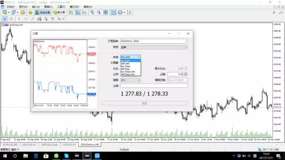This screenshot has width=285, height=160.
Task: Open Skype from the Windows taskbar
Action: [x=66, y=156]
